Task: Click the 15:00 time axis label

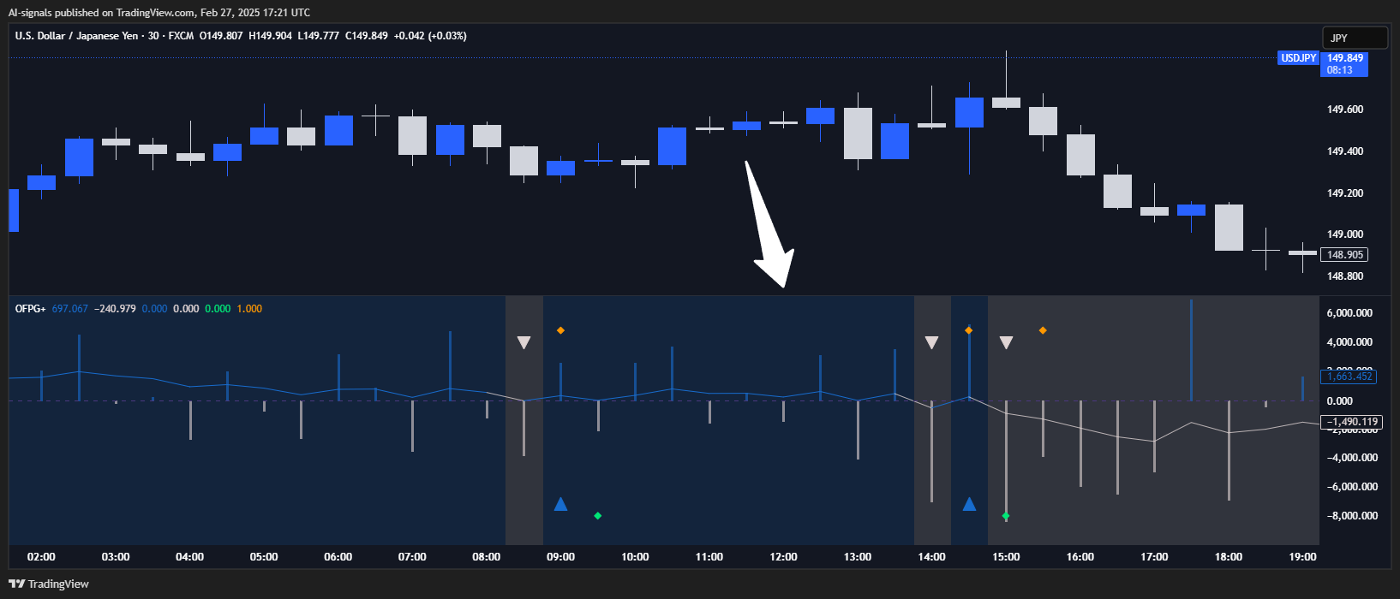Action: click(x=1006, y=557)
